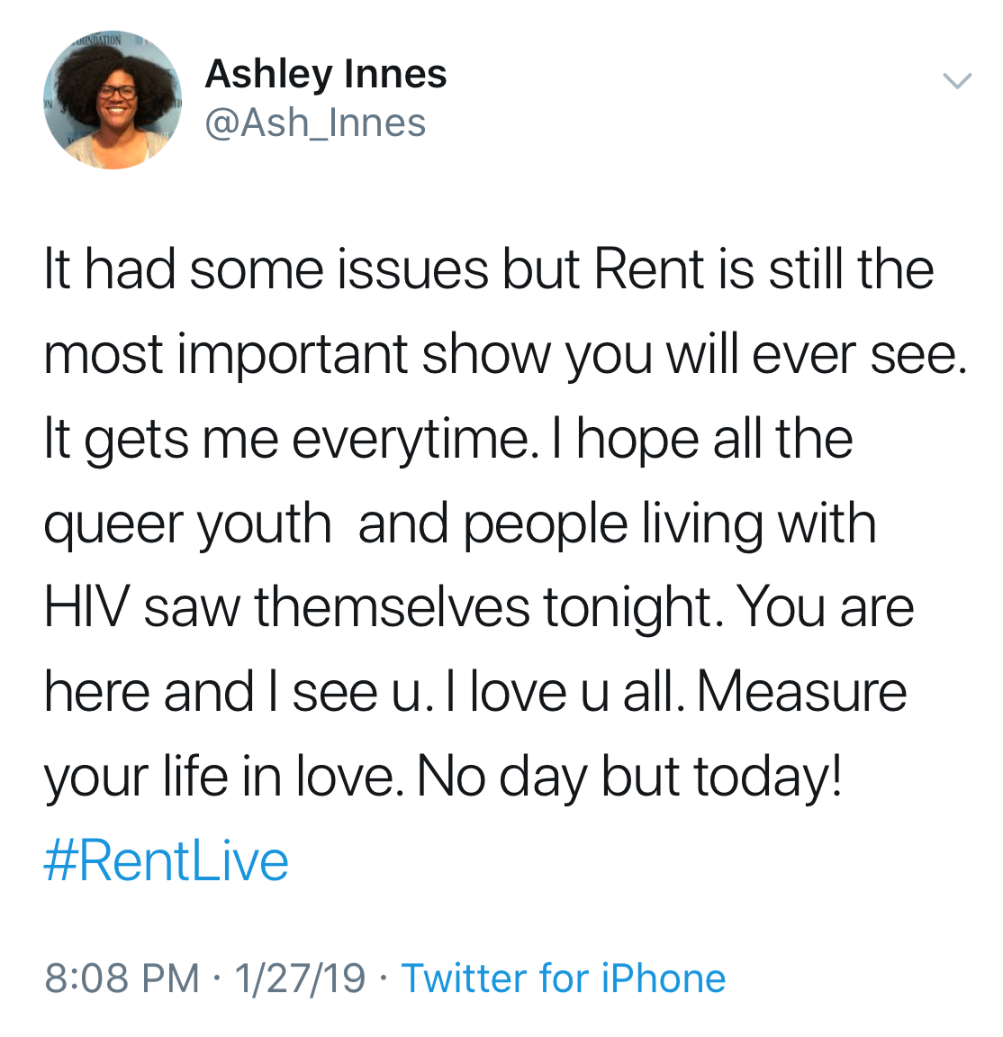Click the 1/27/19 date
The width and height of the screenshot is (1003, 1037).
(x=300, y=978)
